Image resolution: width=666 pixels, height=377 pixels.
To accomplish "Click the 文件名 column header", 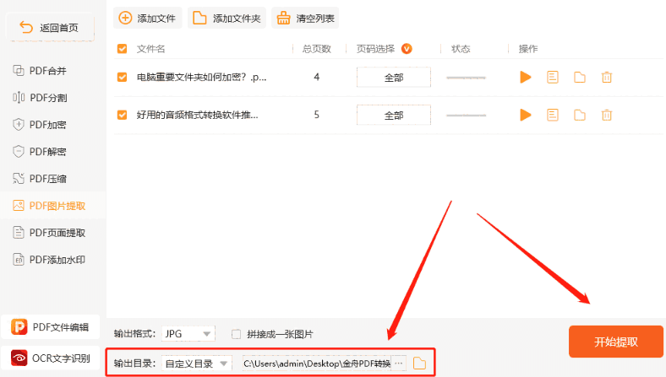I will click(x=150, y=49).
